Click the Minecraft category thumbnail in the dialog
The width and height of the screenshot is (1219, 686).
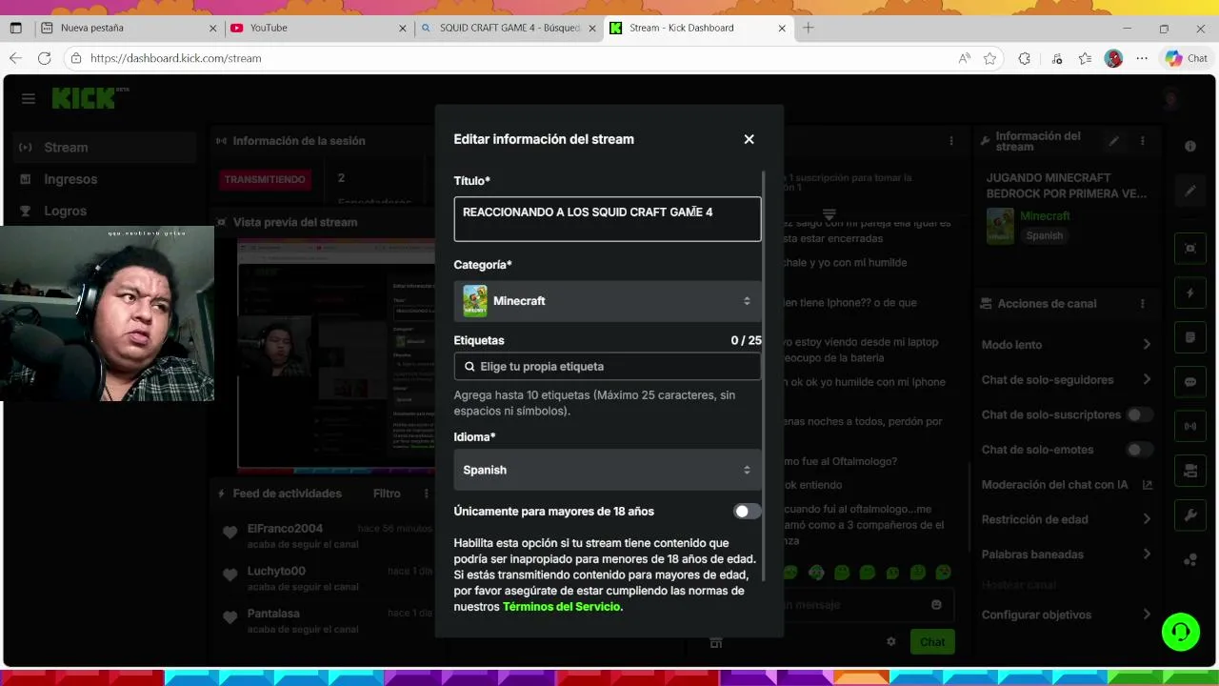[x=475, y=301]
